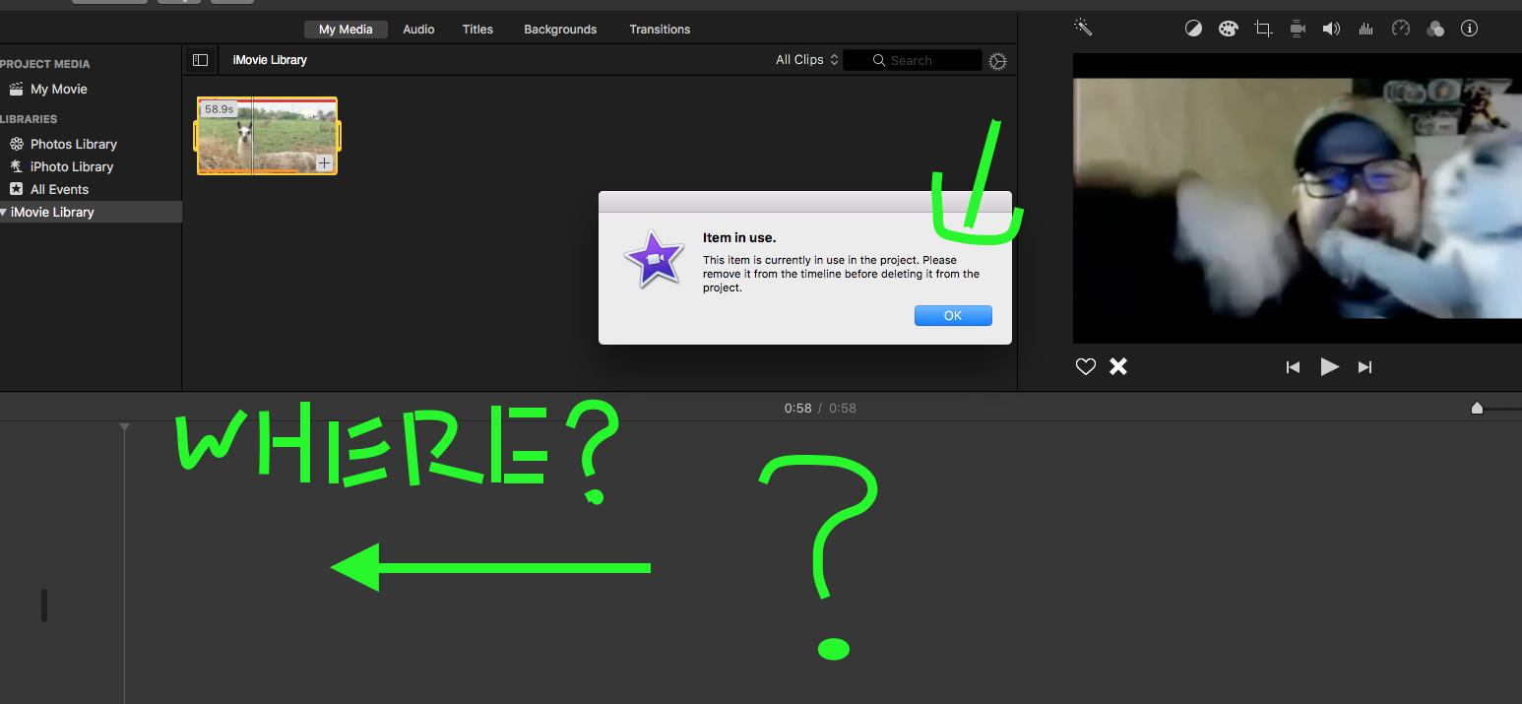1522x704 pixels.
Task: Show clip information with the i icon
Action: 1470,29
